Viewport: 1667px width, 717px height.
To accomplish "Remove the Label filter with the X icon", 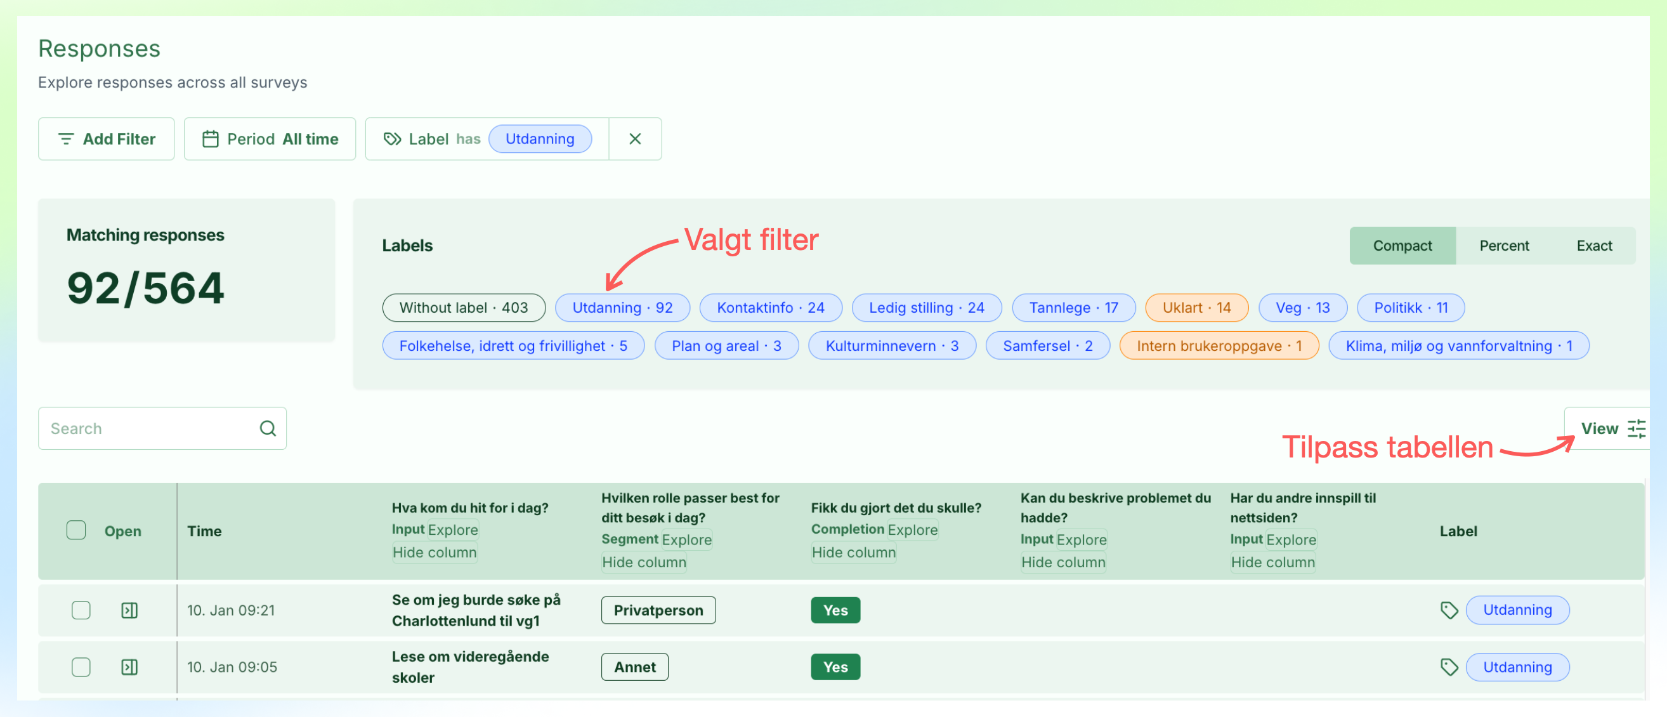I will click(x=635, y=139).
